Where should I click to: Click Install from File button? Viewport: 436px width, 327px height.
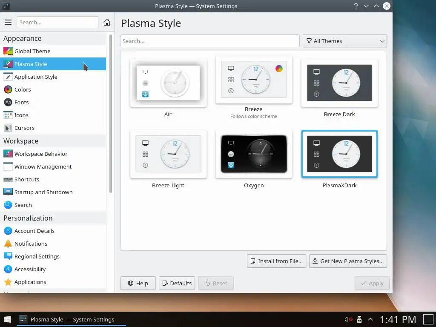click(x=276, y=261)
